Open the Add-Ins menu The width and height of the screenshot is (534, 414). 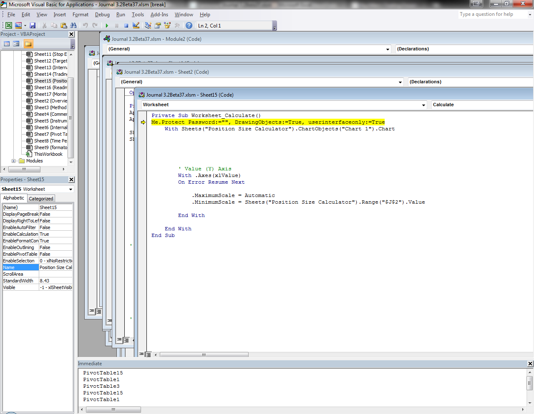[x=159, y=15]
